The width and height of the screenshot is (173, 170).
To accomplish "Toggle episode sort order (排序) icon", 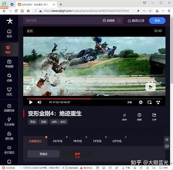I will tap(125, 117).
